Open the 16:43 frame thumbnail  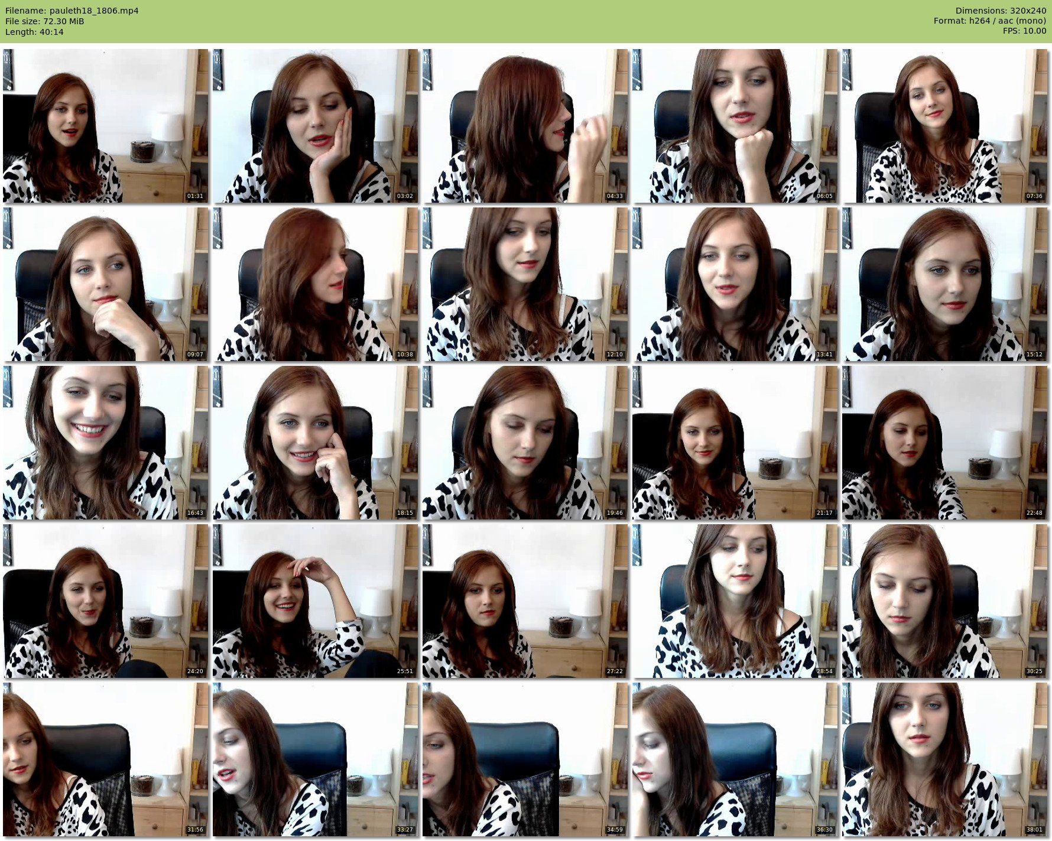point(106,443)
